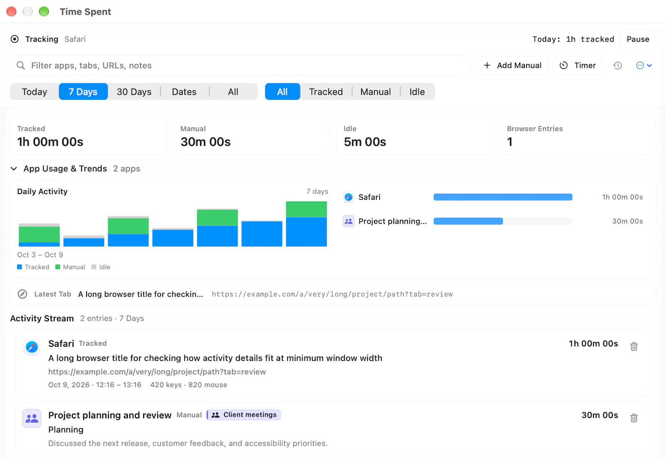Viewport: 666px width, 462px height.
Task: Click the search magnifier icon
Action: coord(21,65)
